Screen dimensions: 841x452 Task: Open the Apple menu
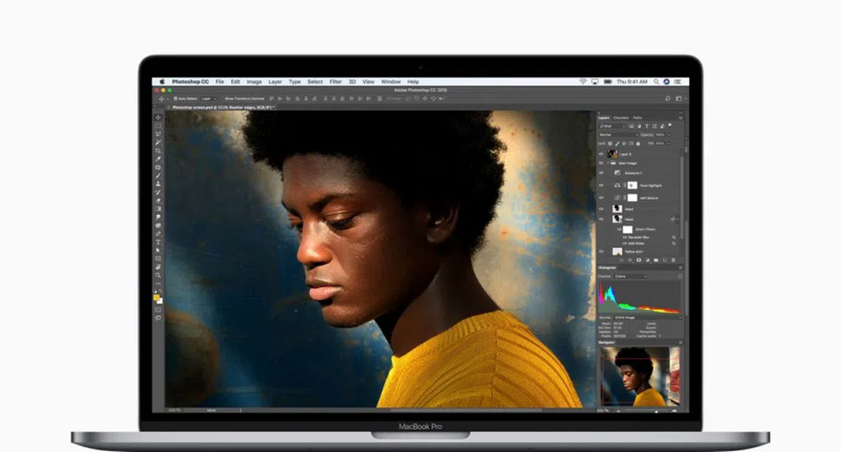[162, 81]
